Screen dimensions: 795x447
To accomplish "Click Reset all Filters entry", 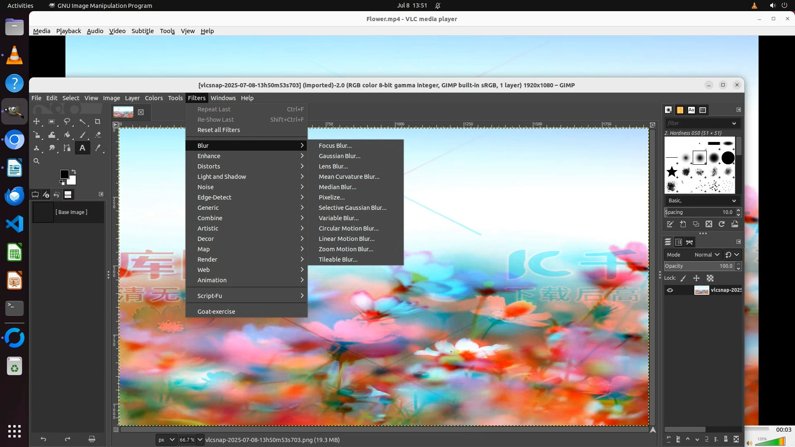I will [218, 130].
